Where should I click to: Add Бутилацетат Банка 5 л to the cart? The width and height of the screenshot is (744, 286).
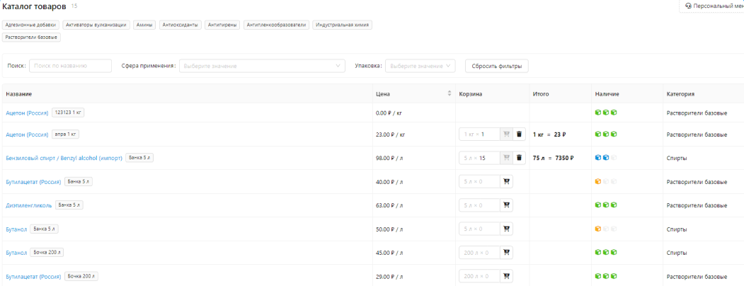[x=506, y=182]
